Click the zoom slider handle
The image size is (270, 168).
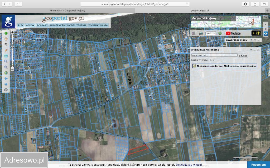pos(12,46)
